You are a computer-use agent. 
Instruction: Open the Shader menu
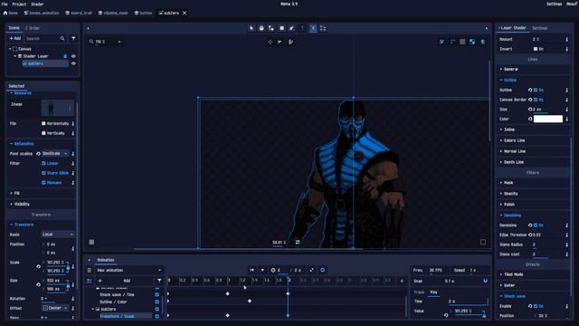click(x=37, y=4)
